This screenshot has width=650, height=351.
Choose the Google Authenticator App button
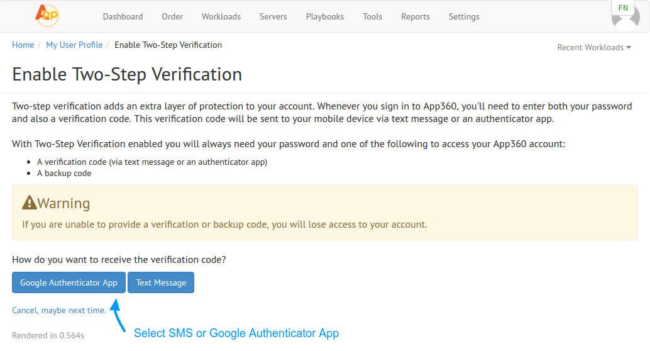point(69,282)
